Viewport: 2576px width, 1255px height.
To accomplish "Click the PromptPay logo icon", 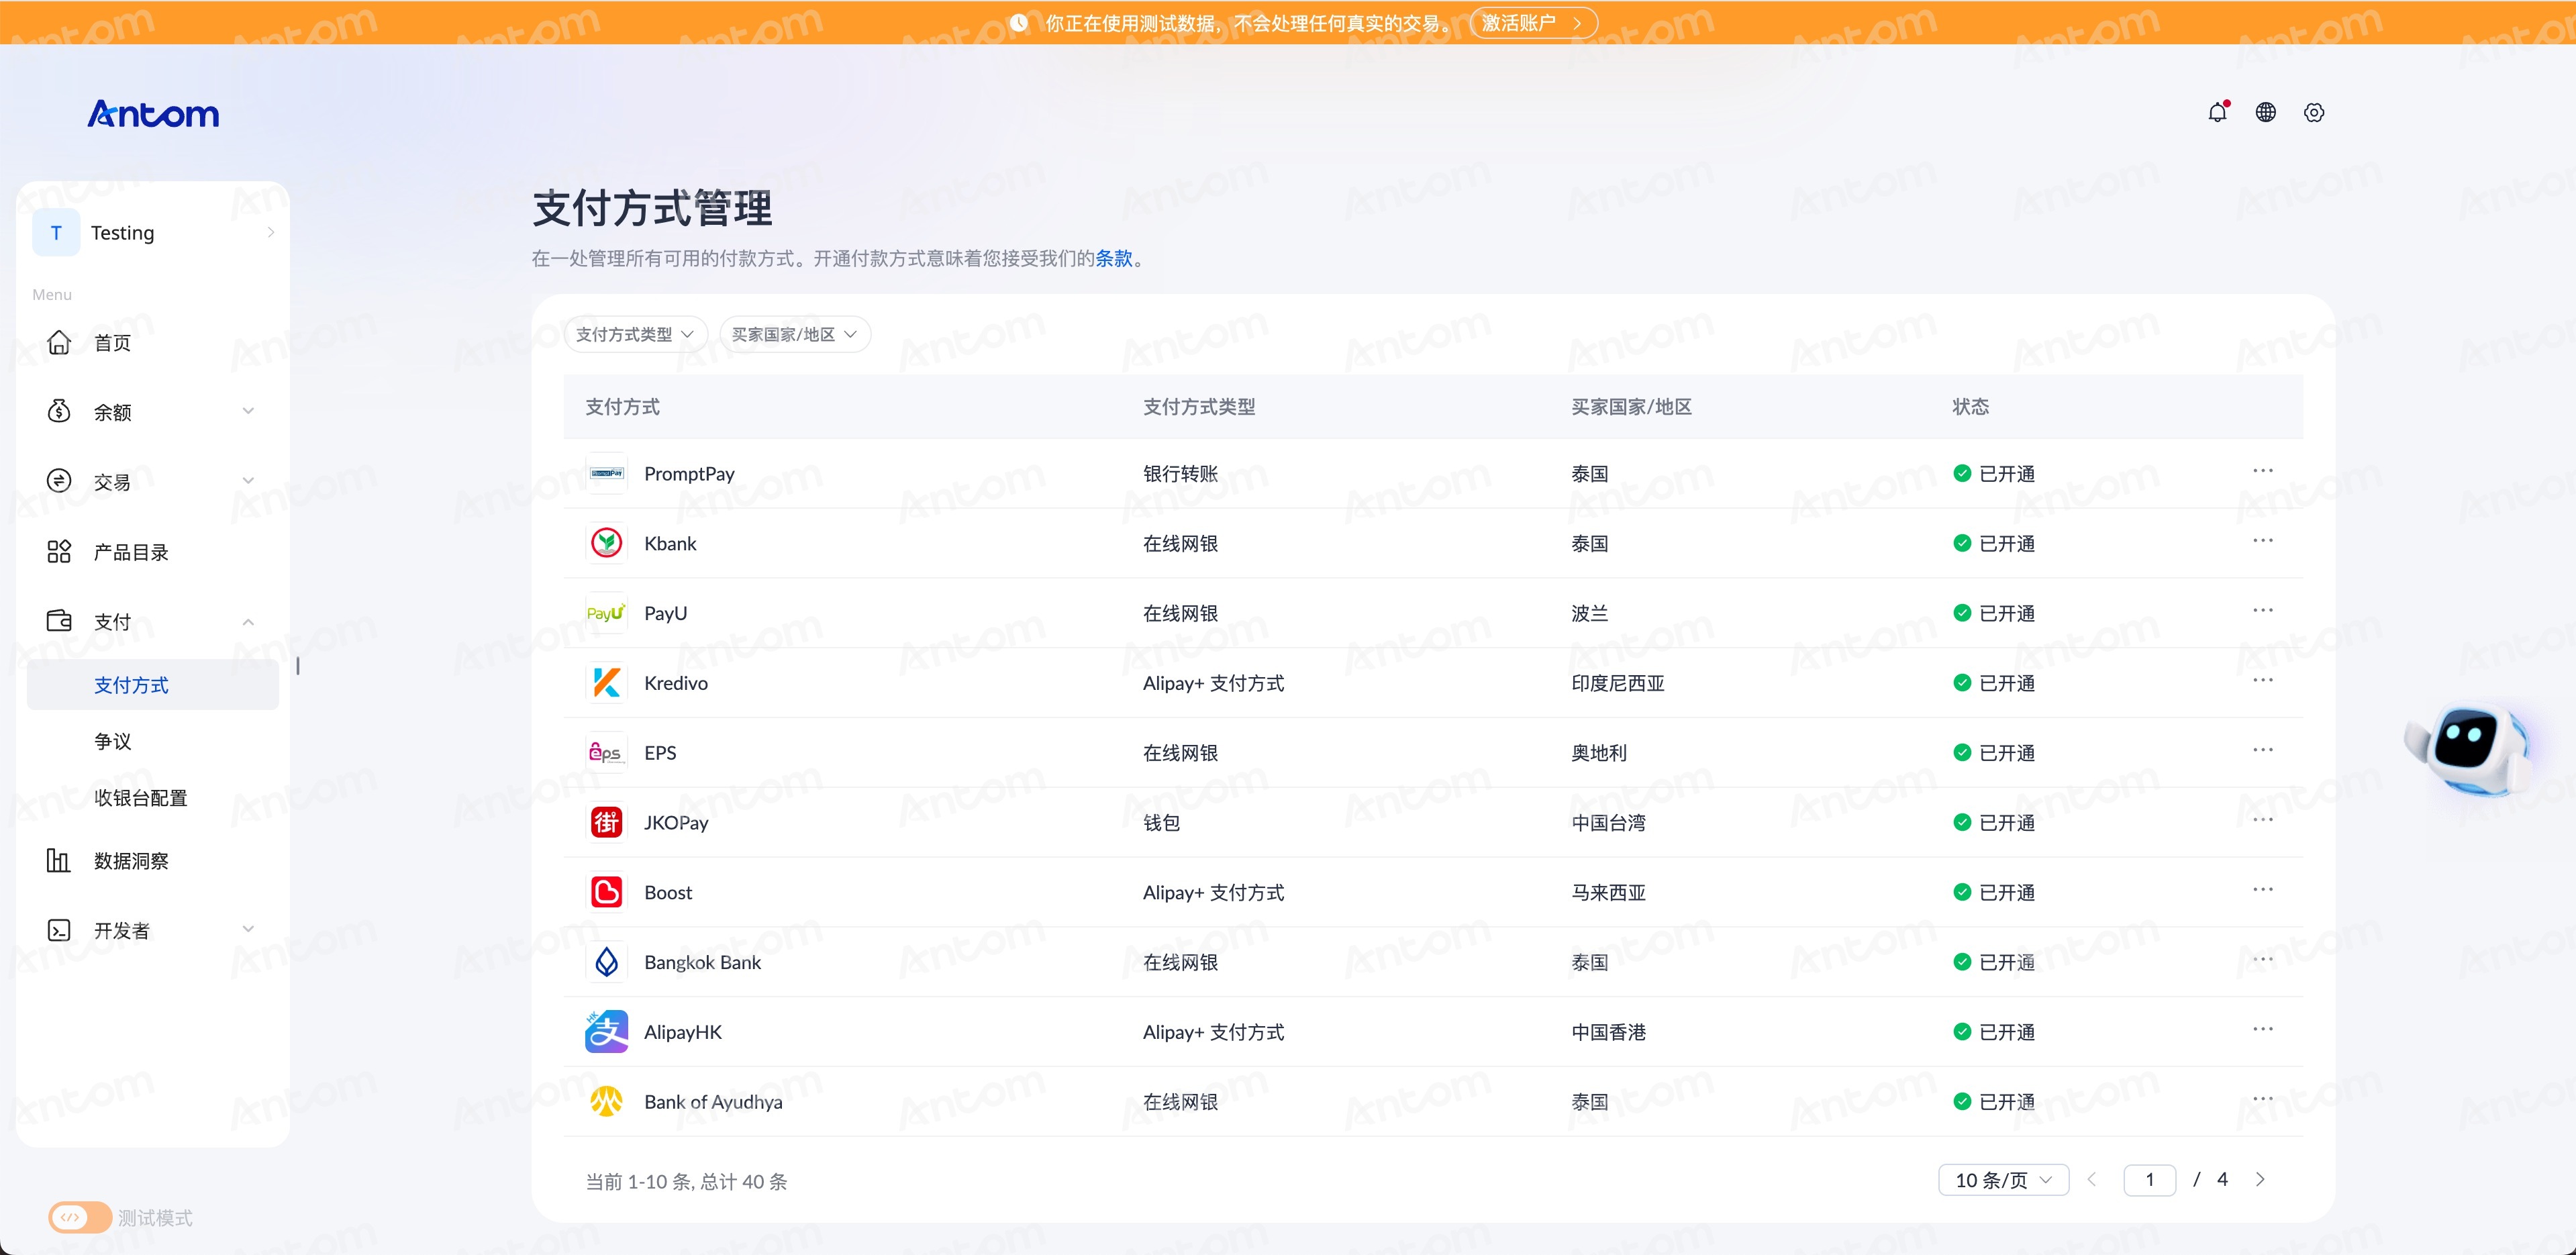I will click(606, 473).
